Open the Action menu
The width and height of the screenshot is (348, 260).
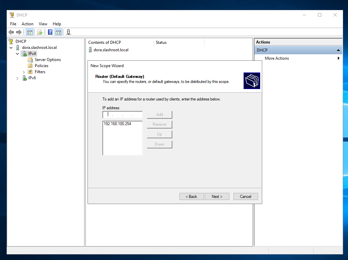coord(27,24)
